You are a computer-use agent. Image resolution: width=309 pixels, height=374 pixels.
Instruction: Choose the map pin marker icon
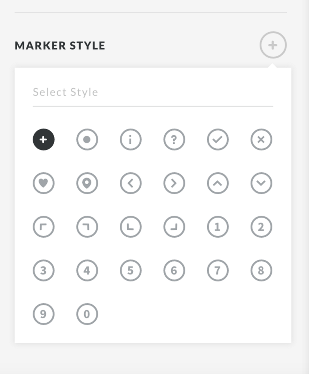[x=87, y=183]
